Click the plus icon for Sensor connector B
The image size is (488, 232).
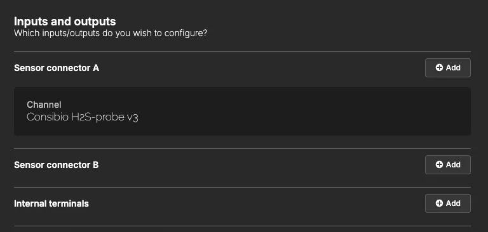point(439,165)
